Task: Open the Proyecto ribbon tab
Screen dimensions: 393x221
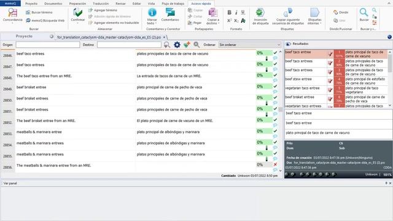Action: (31, 4)
